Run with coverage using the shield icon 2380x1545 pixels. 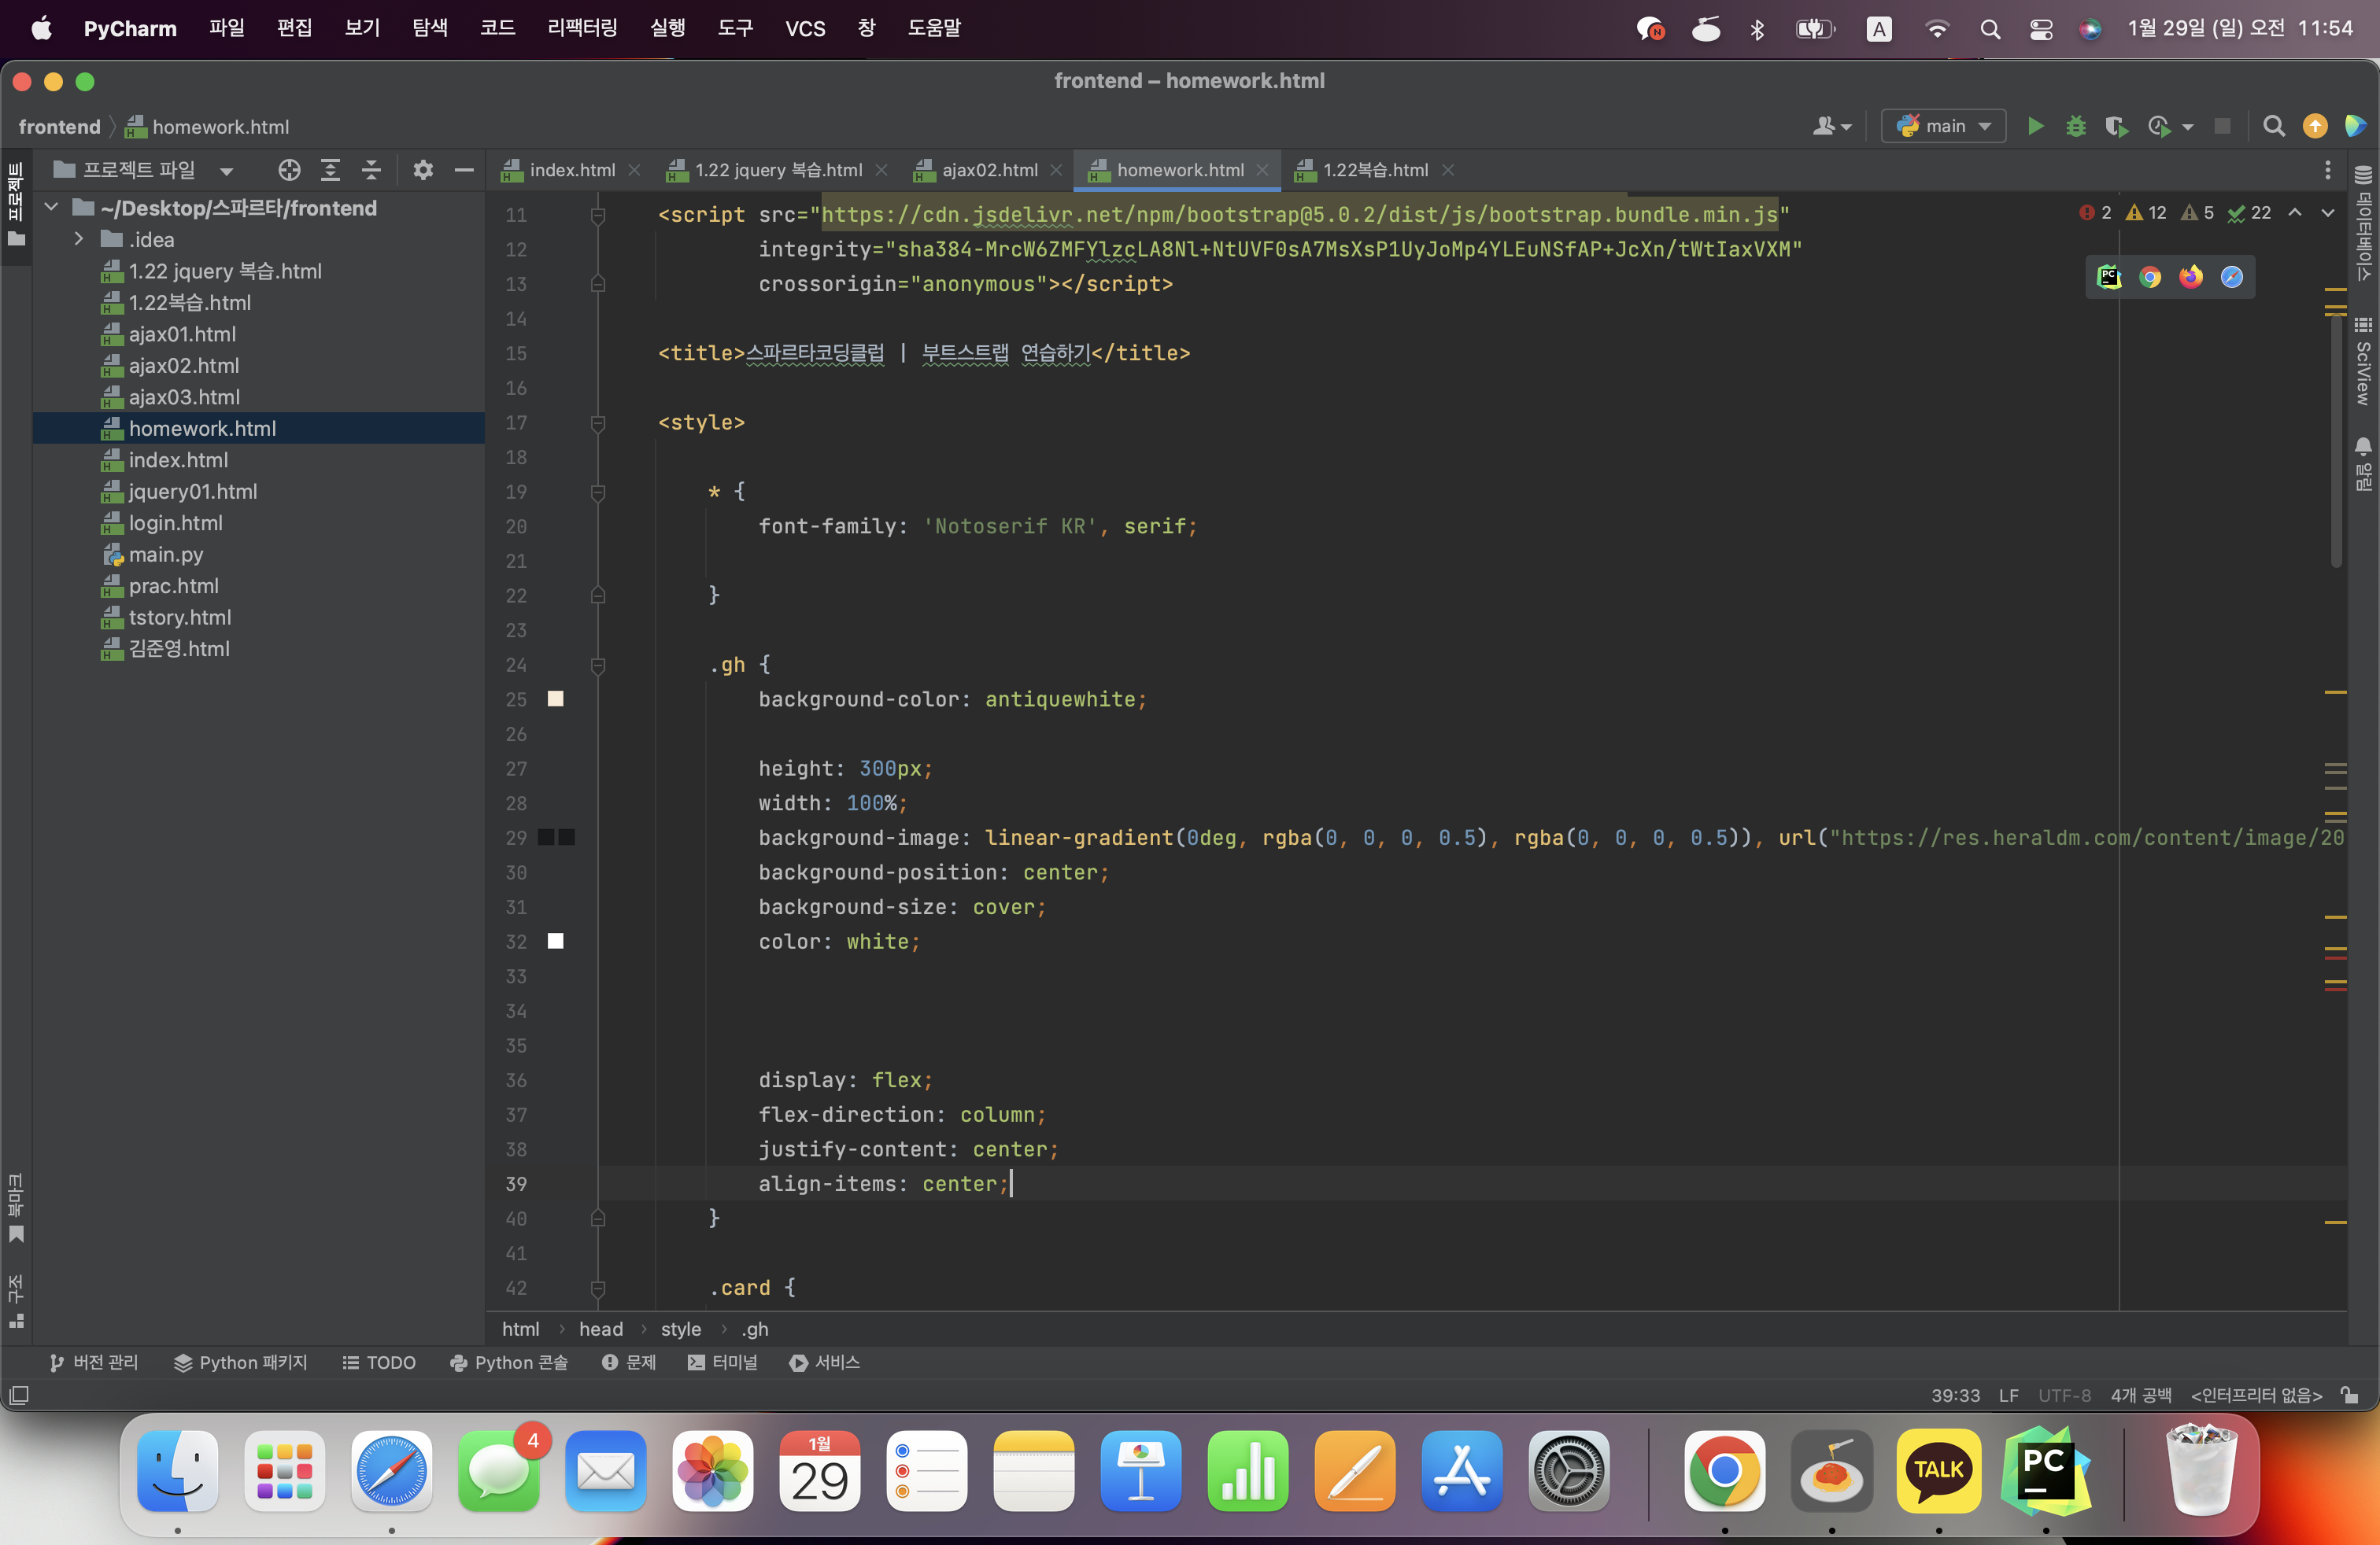[x=2116, y=126]
